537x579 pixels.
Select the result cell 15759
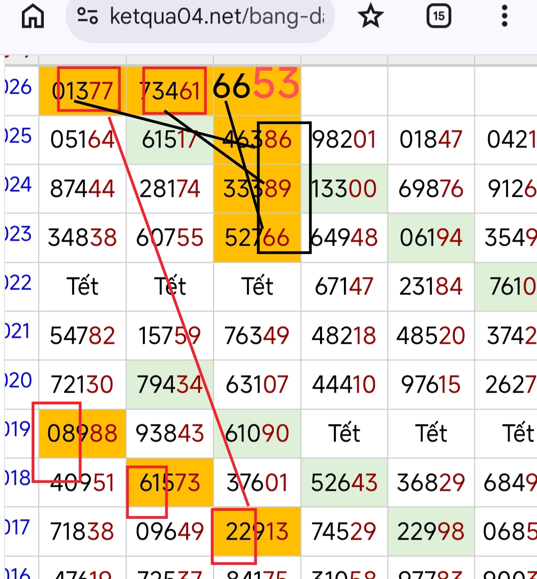pos(170,335)
